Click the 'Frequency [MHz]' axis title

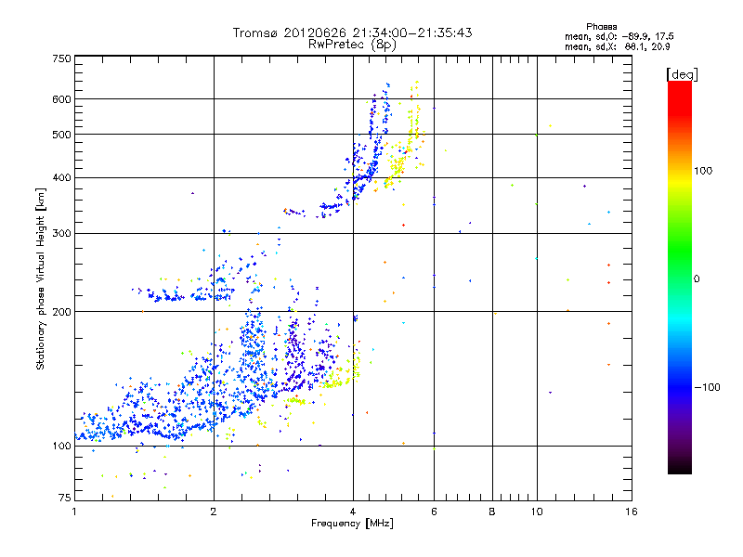coord(352,524)
